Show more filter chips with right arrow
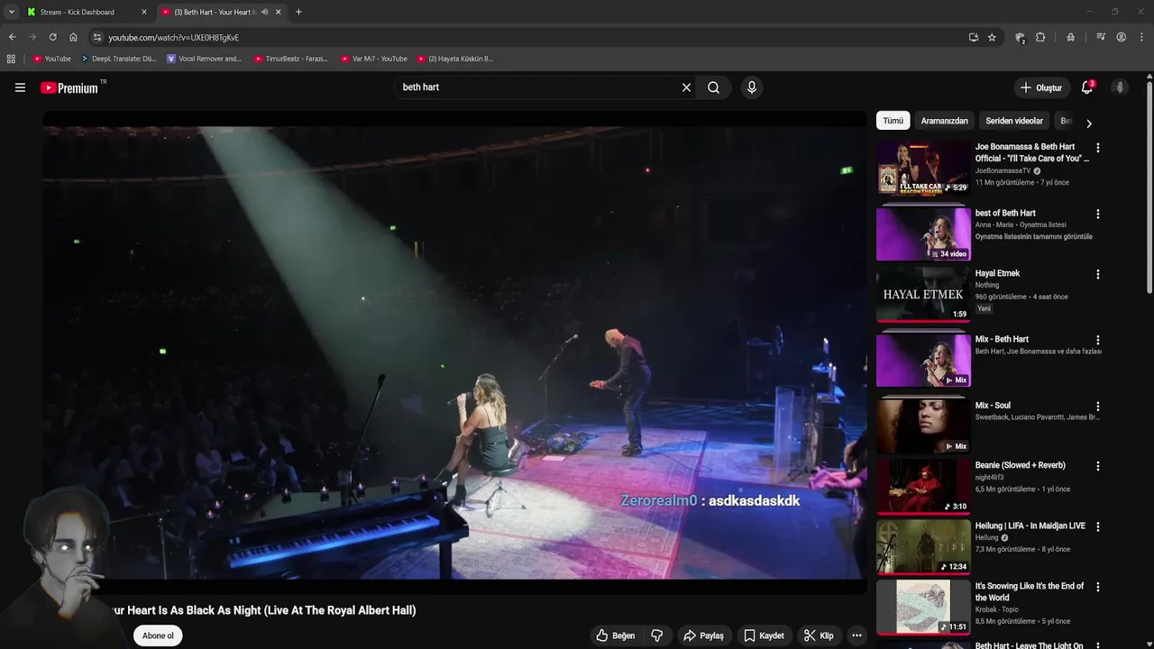Image resolution: width=1154 pixels, height=649 pixels. pyautogui.click(x=1088, y=123)
